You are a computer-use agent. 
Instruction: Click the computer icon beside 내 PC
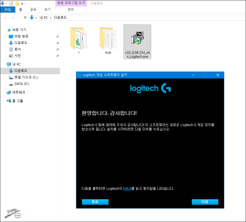coord(9,64)
